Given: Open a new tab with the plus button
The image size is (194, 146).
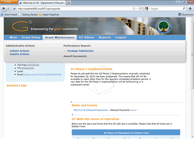Looking at the screenshot, I should point(69,3).
